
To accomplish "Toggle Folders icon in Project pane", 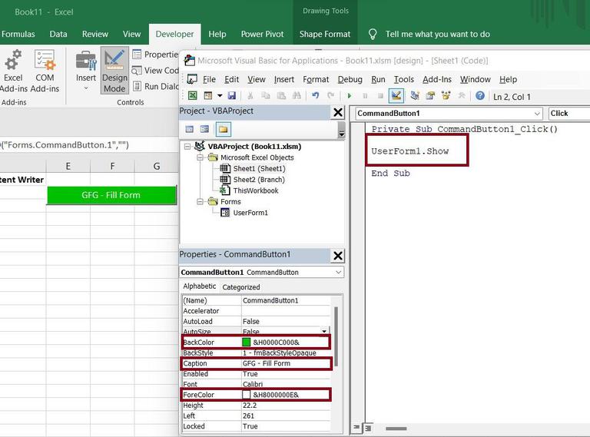I will (x=223, y=129).
